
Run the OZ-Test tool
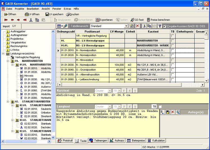[x=137, y=20]
